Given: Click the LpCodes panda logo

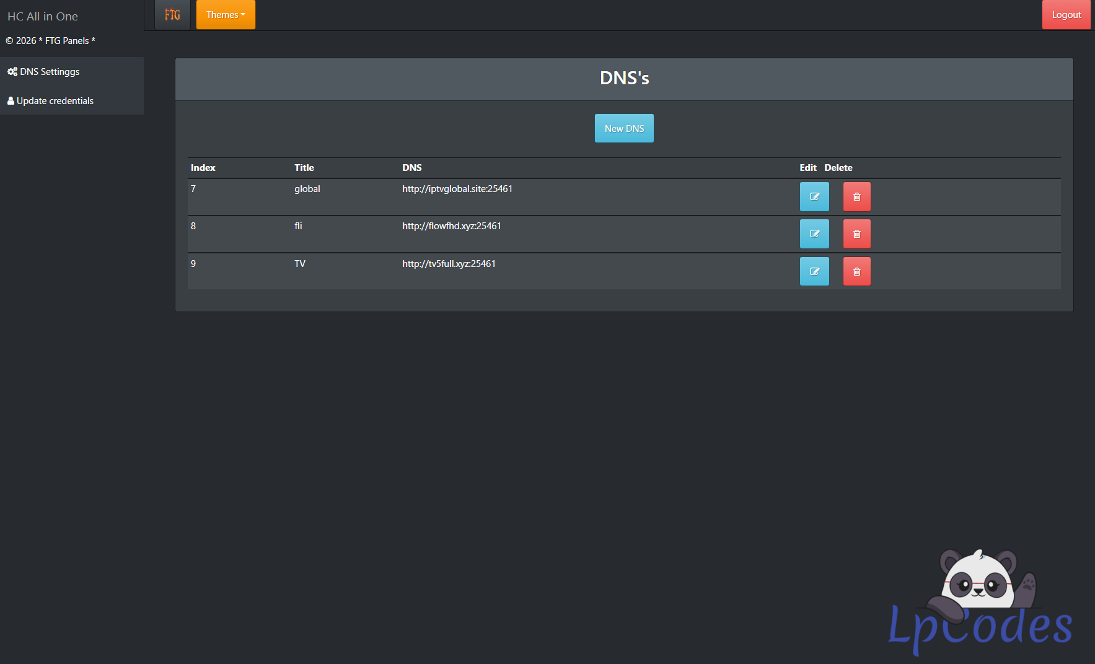Looking at the screenshot, I should [980, 601].
